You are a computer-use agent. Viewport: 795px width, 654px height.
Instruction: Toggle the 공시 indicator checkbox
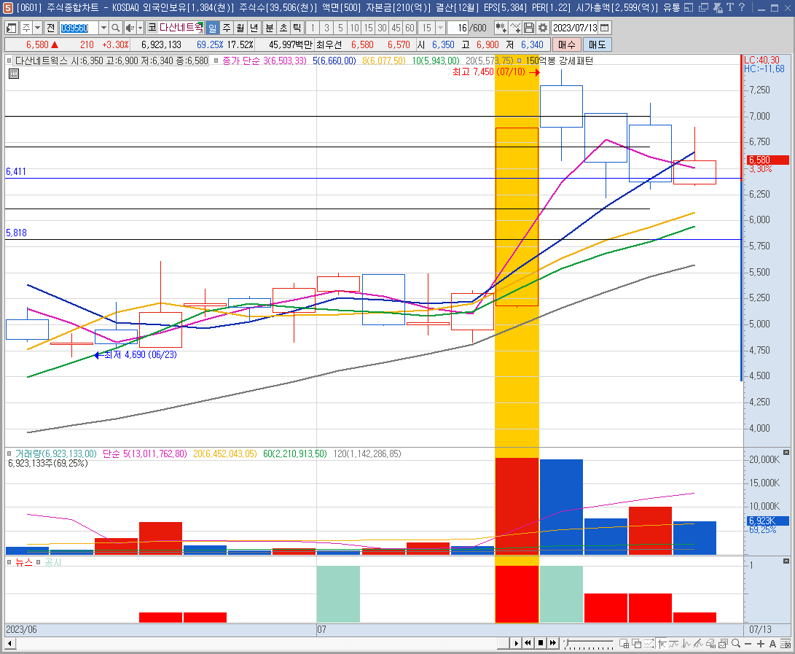[38, 562]
